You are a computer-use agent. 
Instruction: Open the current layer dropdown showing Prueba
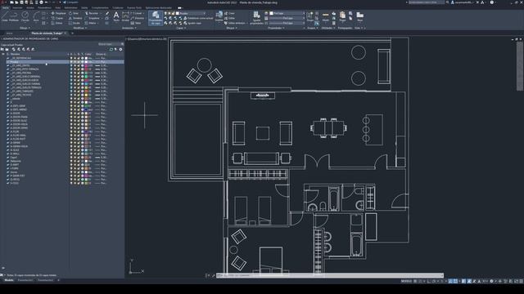click(192, 13)
